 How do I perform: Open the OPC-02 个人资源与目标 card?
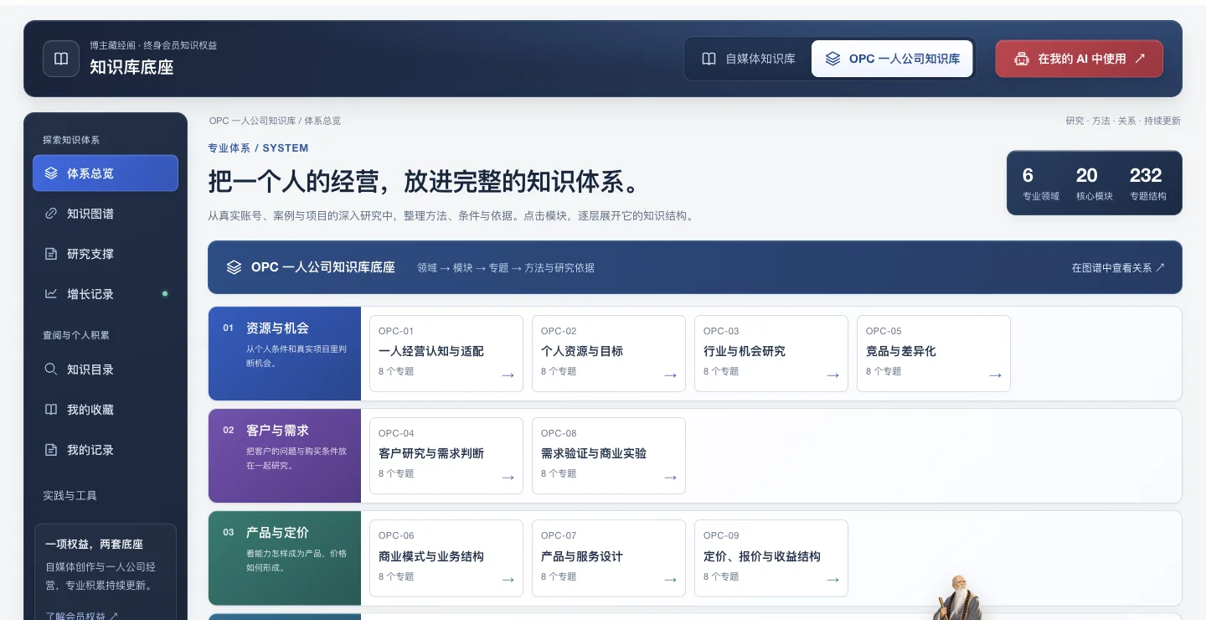(x=609, y=354)
